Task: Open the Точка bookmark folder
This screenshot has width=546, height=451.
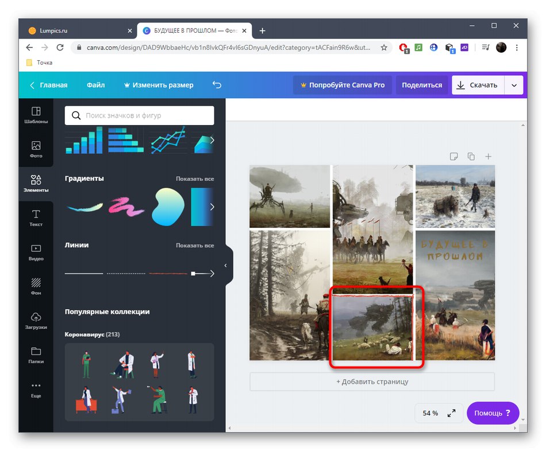Action: (x=39, y=63)
